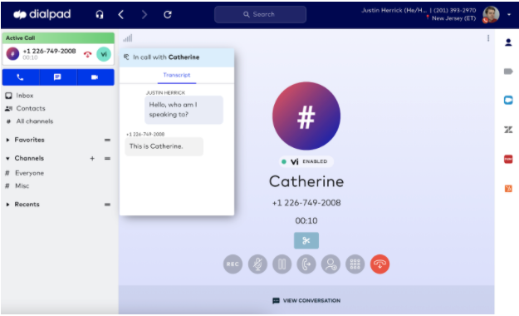Open the headset settings icon

[x=100, y=15]
